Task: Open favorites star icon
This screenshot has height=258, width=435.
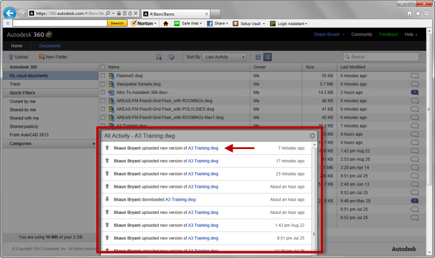Action: point(418,13)
